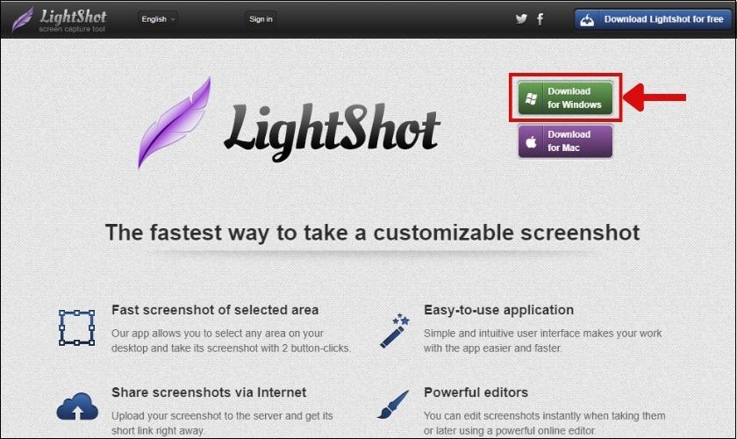Screen dimensions: 737x439
Task: Click the Fast screenshot of selected area heading
Action: coord(215,310)
